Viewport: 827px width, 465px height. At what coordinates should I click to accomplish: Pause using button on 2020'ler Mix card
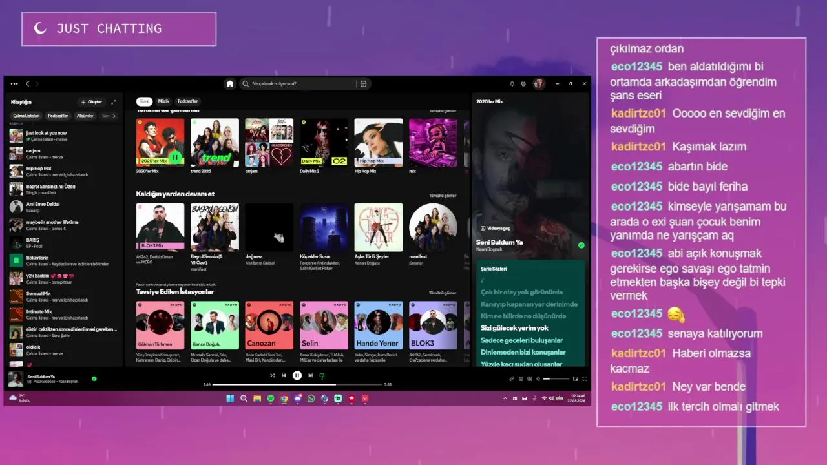(175, 157)
